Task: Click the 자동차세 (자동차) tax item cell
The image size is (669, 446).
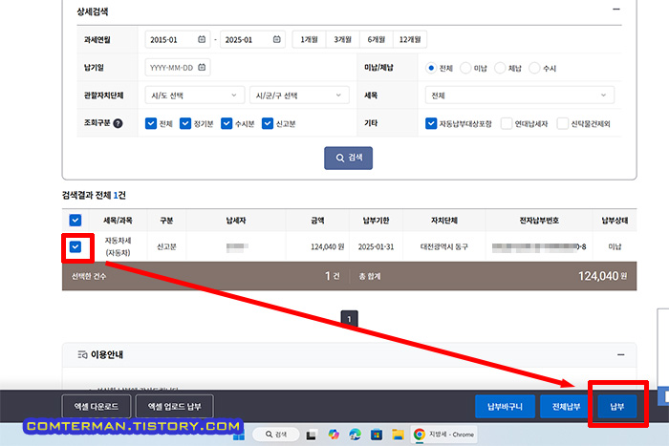Action: (118, 246)
